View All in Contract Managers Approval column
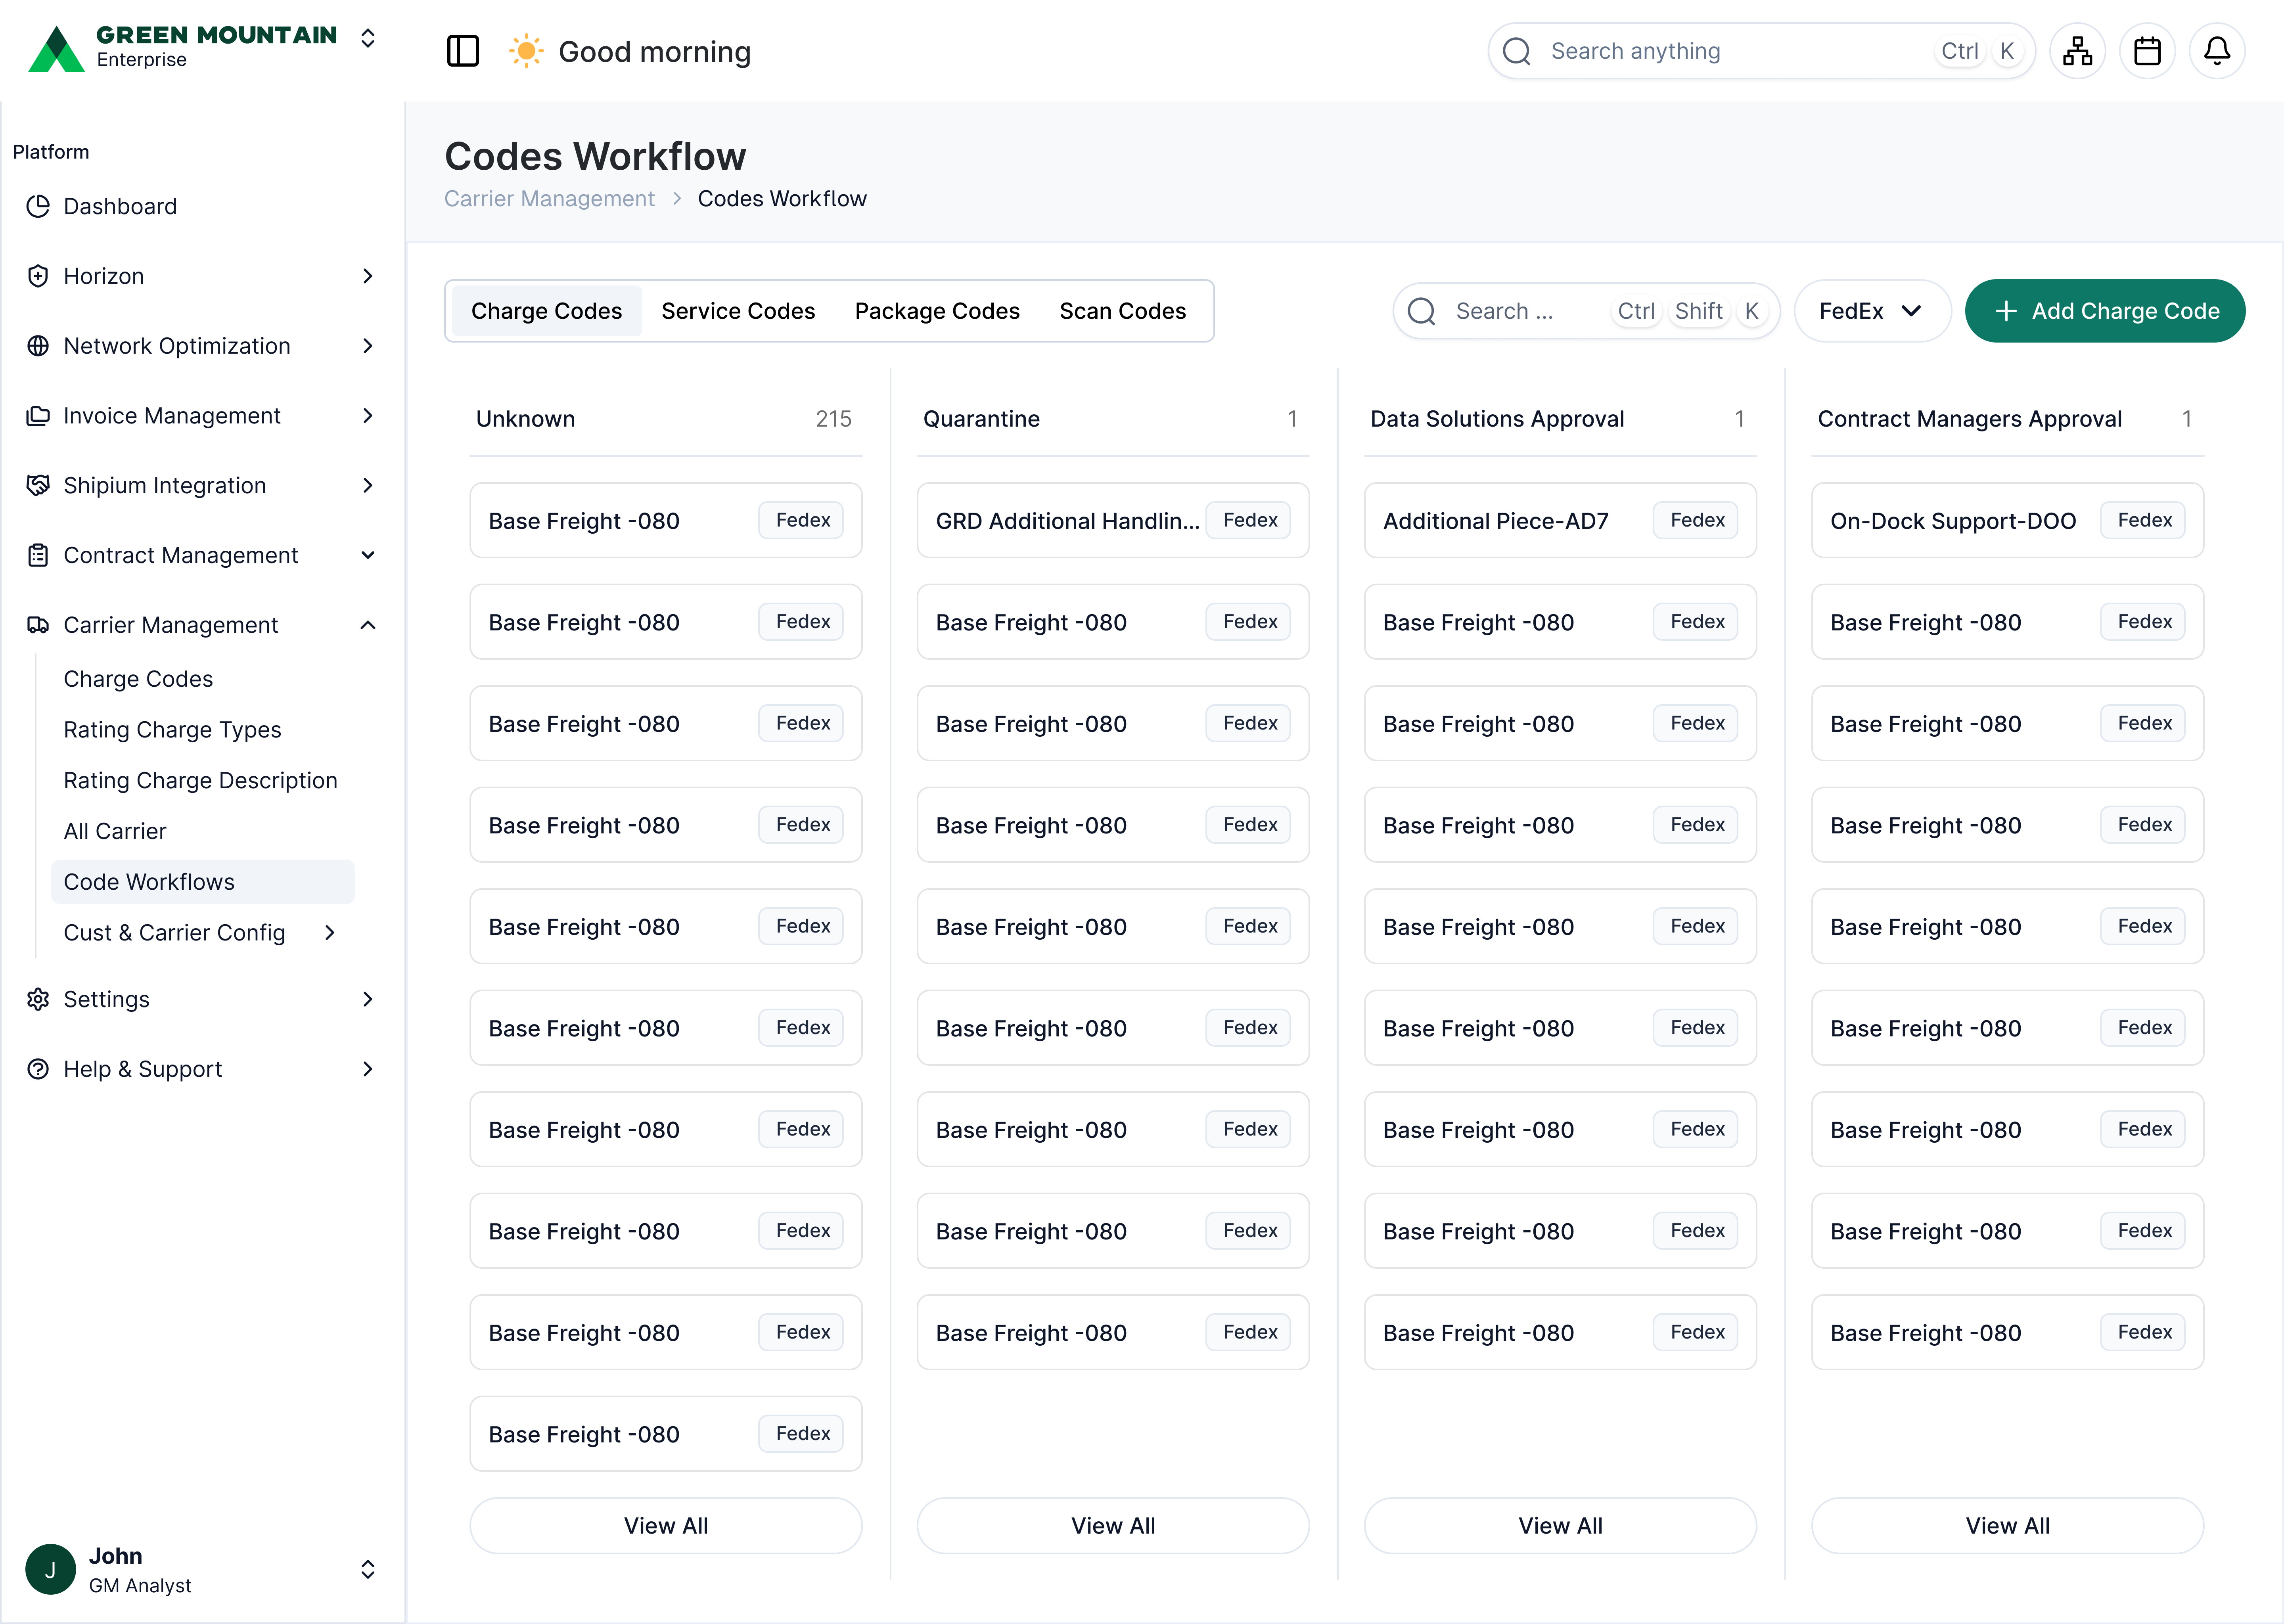The image size is (2284, 1624). pyautogui.click(x=2008, y=1526)
